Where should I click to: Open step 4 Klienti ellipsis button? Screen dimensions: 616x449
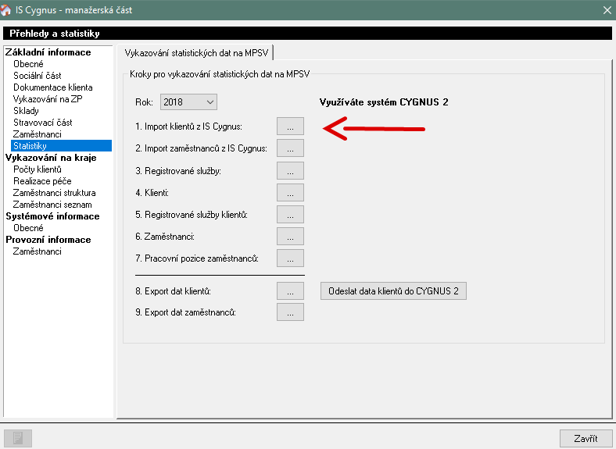[290, 193]
